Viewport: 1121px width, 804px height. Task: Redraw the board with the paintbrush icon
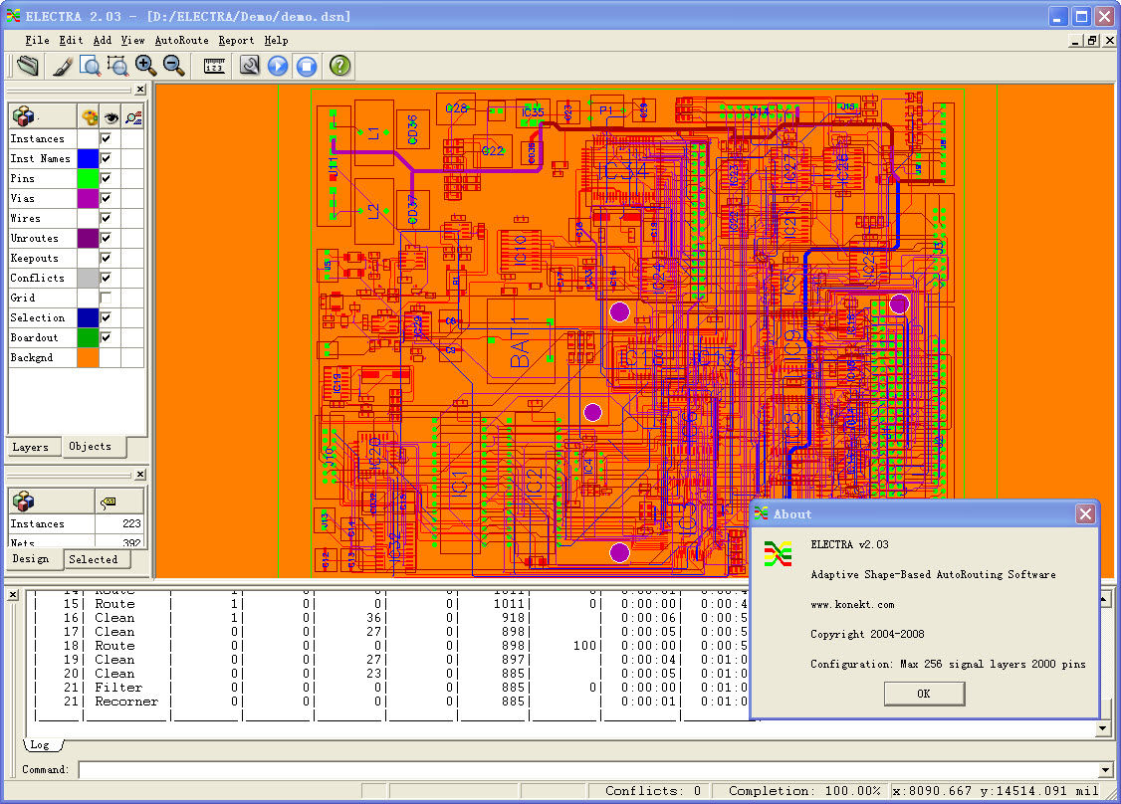click(62, 66)
